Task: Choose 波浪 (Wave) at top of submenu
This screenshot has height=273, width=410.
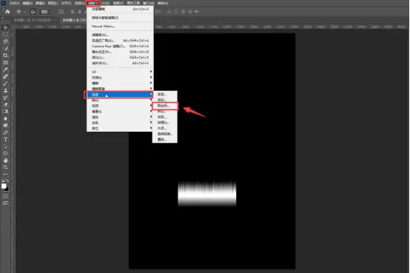Action: pos(165,94)
